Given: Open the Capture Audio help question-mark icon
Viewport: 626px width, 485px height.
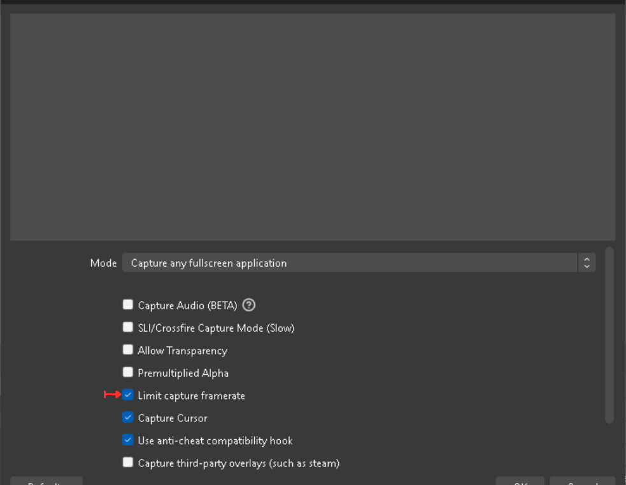Looking at the screenshot, I should coord(249,305).
